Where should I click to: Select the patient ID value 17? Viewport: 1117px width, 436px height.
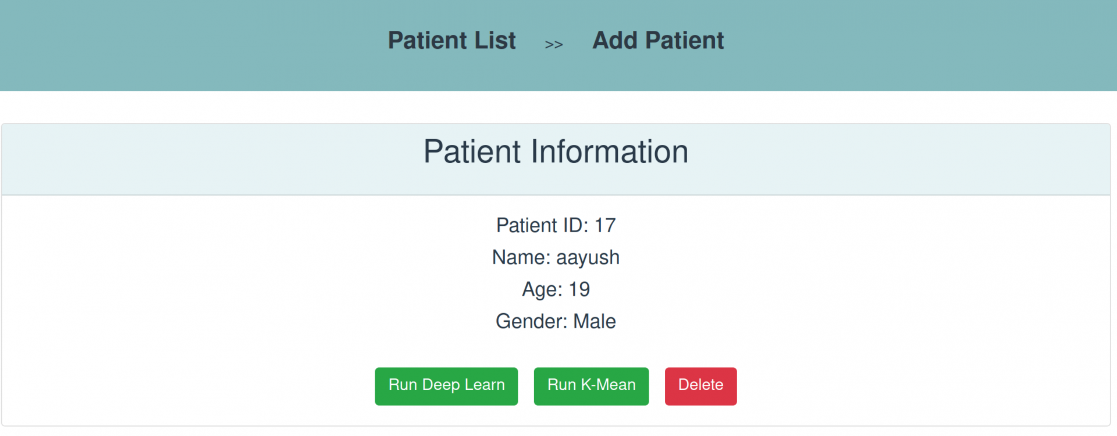click(x=605, y=225)
